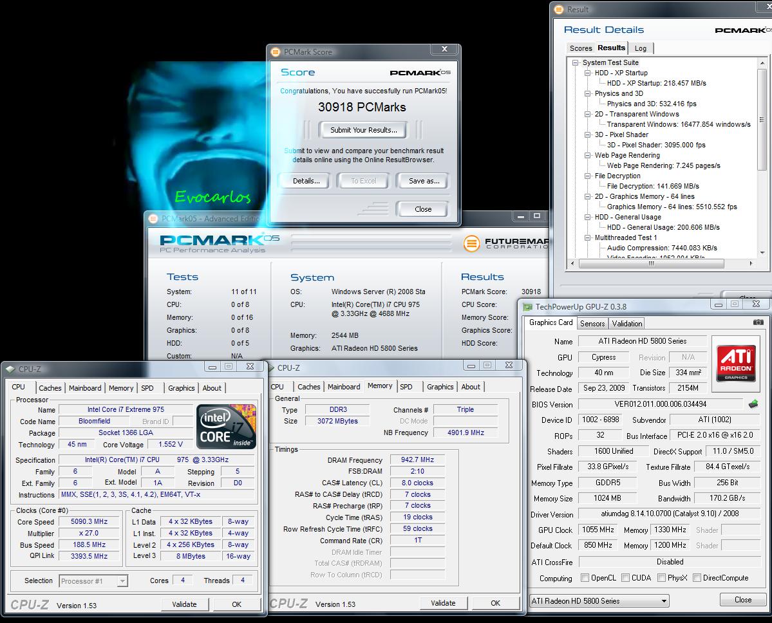Collapse the 2D - Transparent Windows node

(587, 114)
